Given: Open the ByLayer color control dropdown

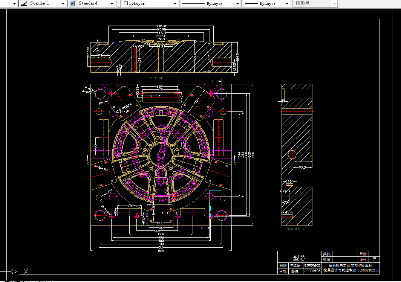Looking at the screenshot, I should click(175, 3).
